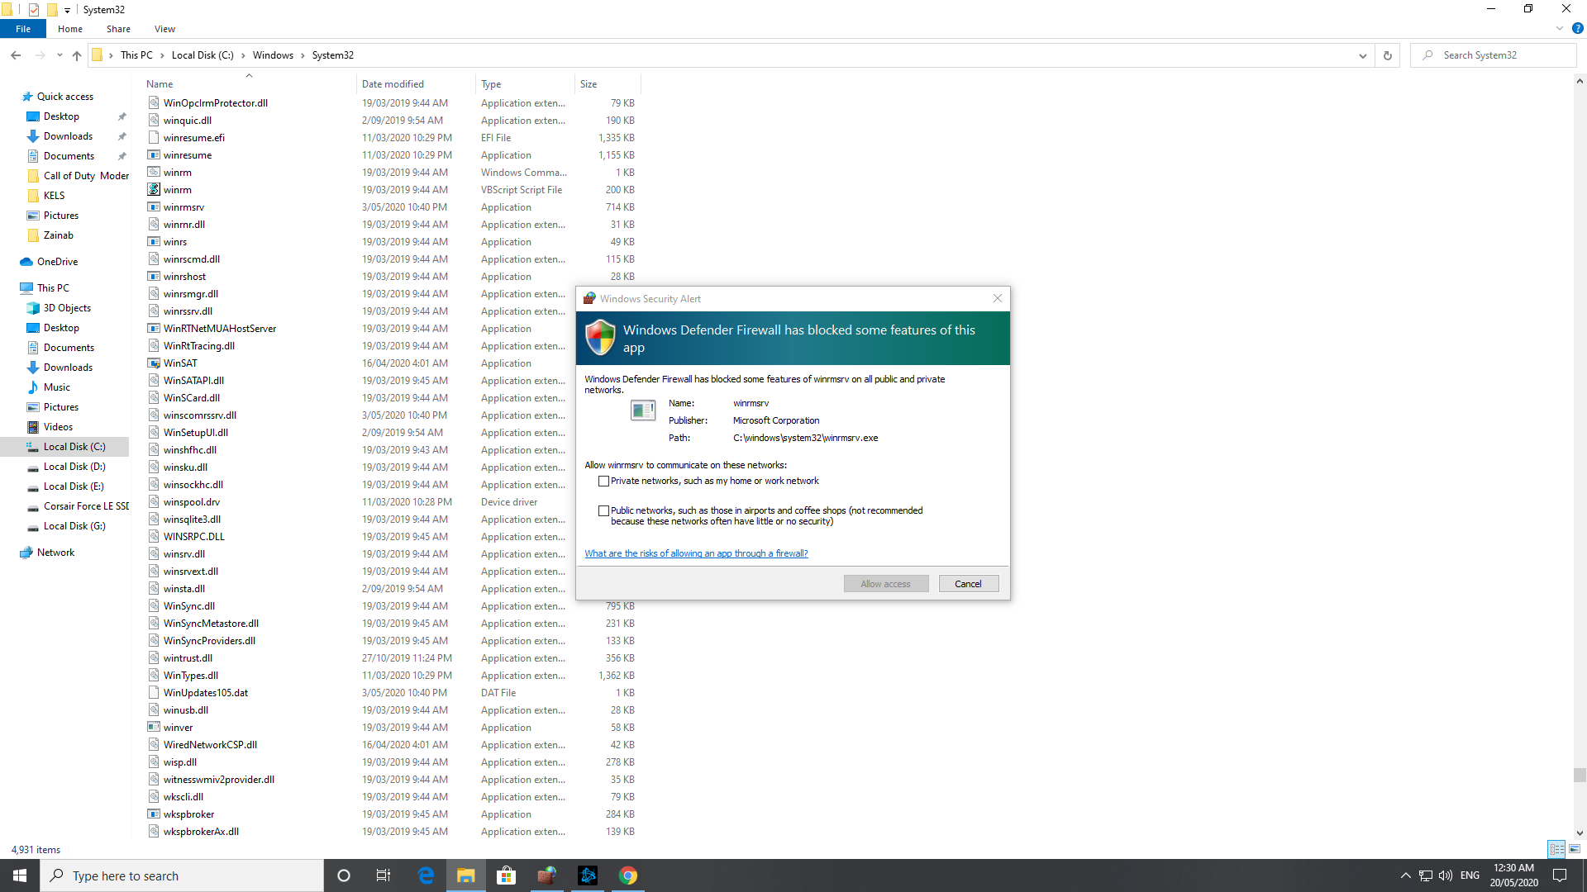
Task: Open Videos folder in navigation pane
Action: [x=58, y=427]
